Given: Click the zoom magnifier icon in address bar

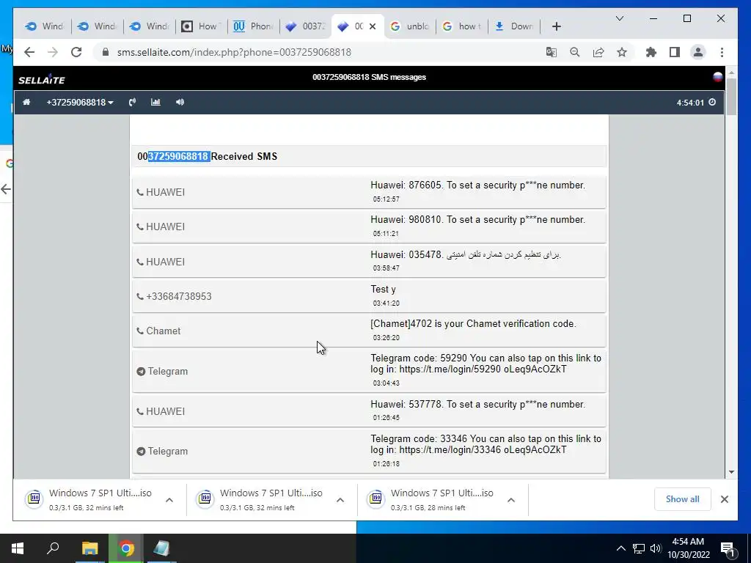Looking at the screenshot, I should [x=575, y=52].
